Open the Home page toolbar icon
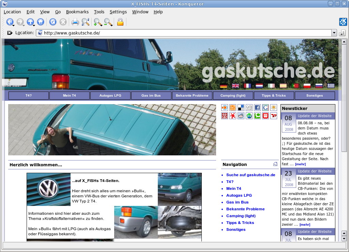The width and height of the screenshot is (349, 252). point(41,22)
